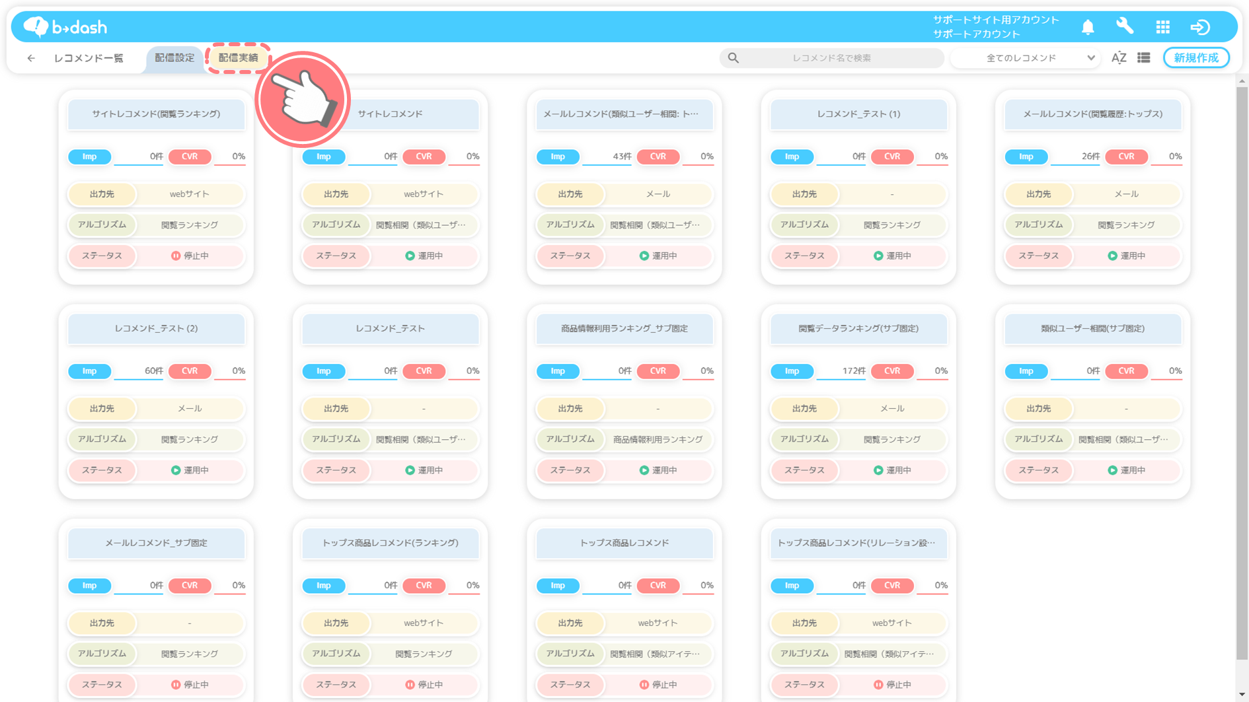The image size is (1249, 702).
Task: Open the サイトレコメンド card title
Action: tap(390, 114)
